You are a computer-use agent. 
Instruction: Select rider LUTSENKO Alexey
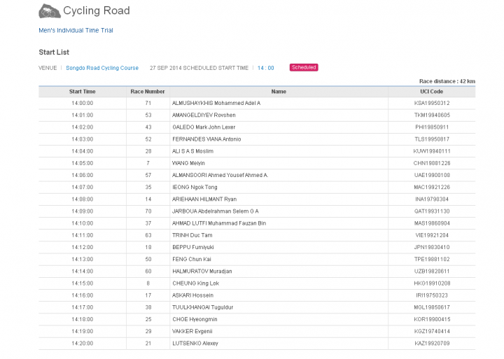(x=195, y=343)
